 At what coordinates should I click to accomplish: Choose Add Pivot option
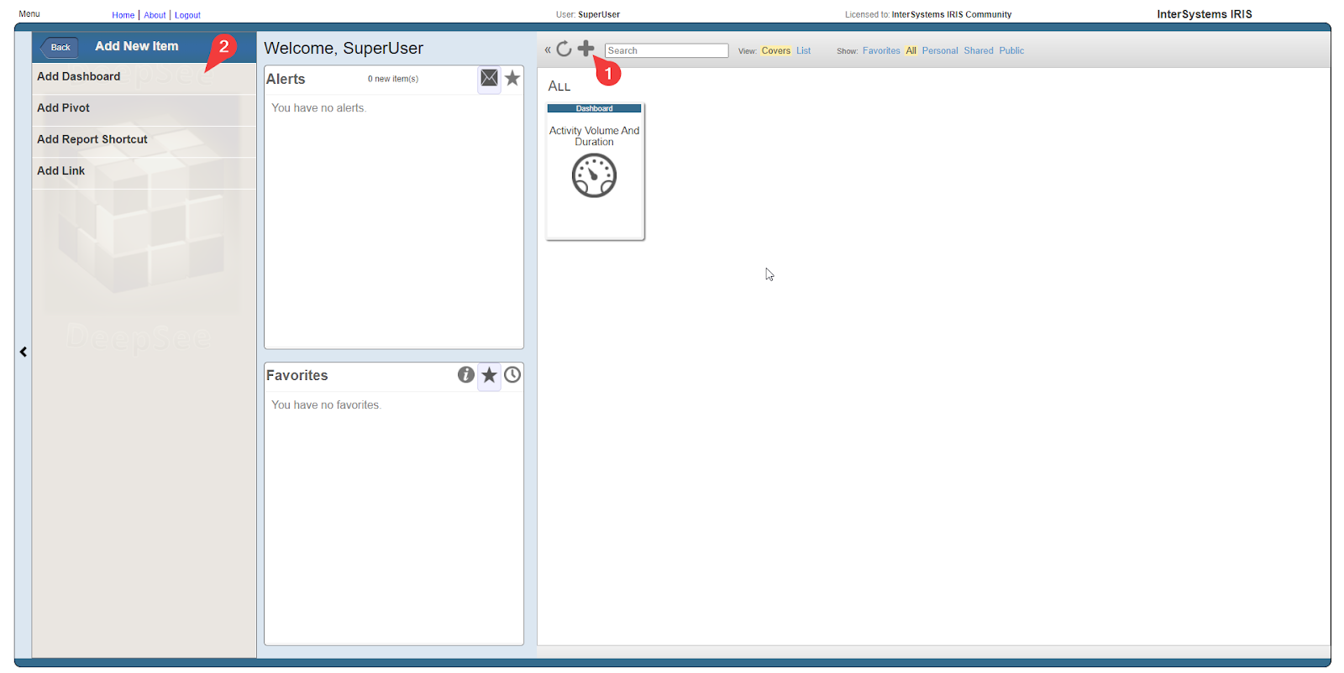click(64, 108)
